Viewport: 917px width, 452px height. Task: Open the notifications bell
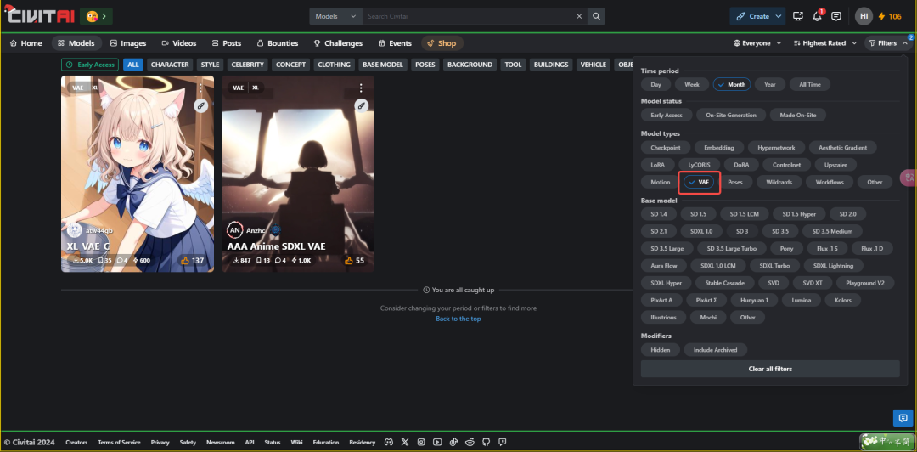pyautogui.click(x=819, y=16)
